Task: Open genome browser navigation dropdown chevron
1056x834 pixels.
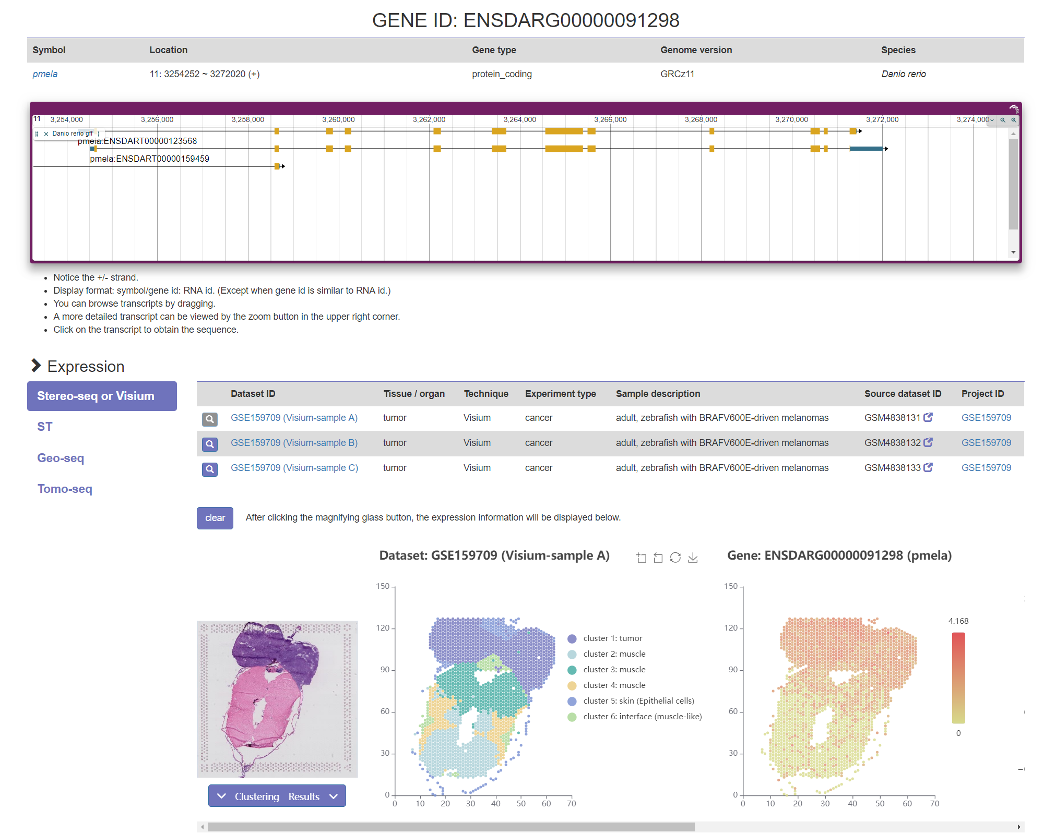Action: [x=992, y=120]
